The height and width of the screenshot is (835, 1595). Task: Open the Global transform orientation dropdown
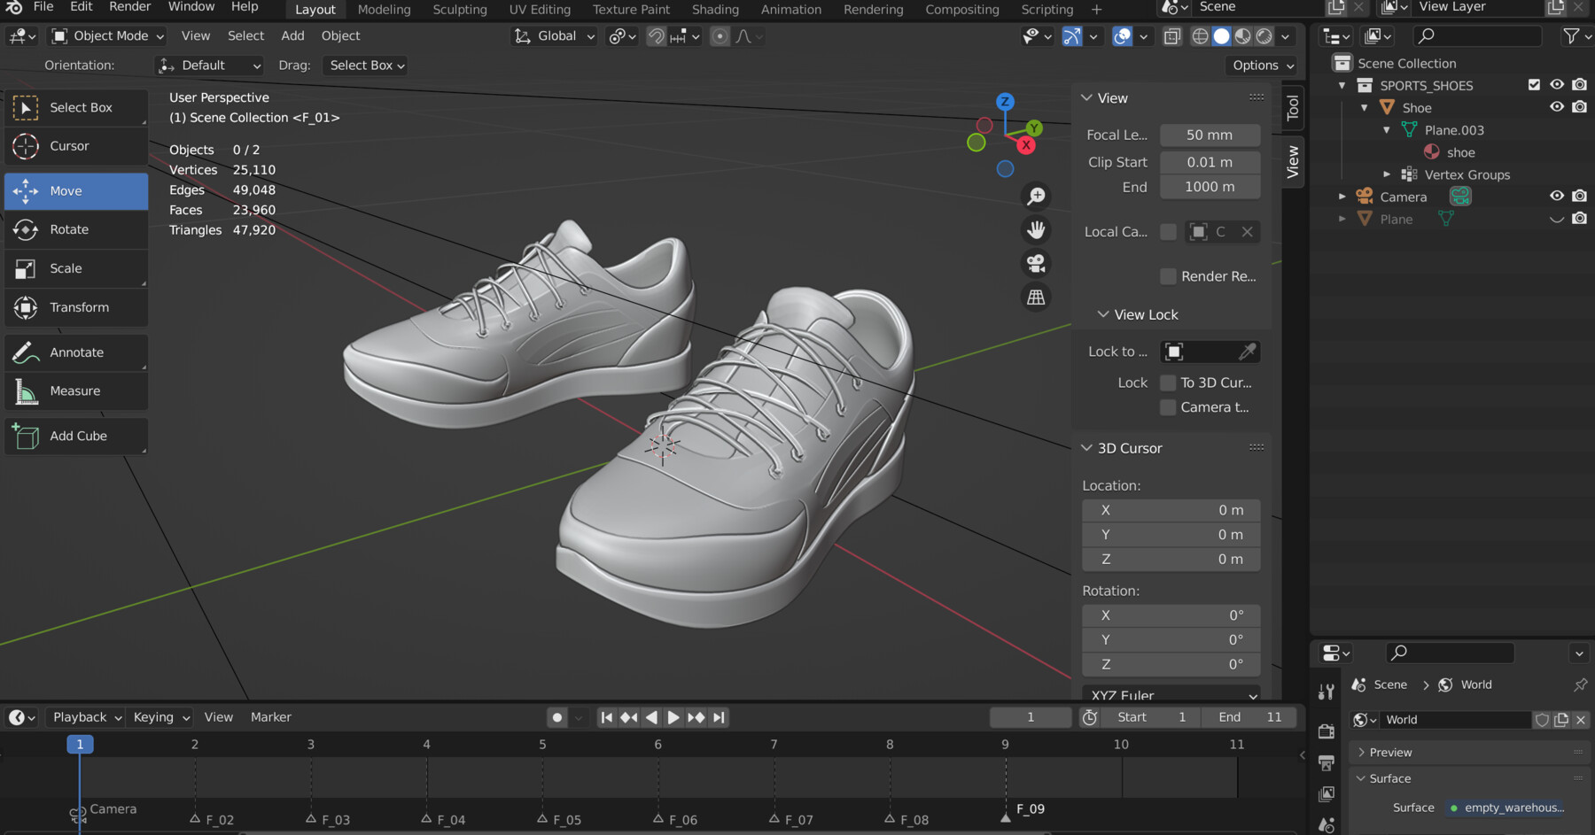[553, 35]
